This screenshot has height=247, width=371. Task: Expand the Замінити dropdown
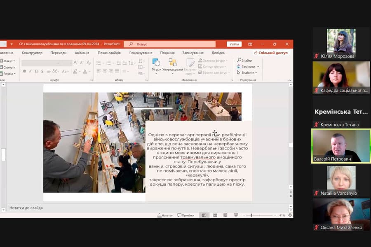(x=258, y=66)
